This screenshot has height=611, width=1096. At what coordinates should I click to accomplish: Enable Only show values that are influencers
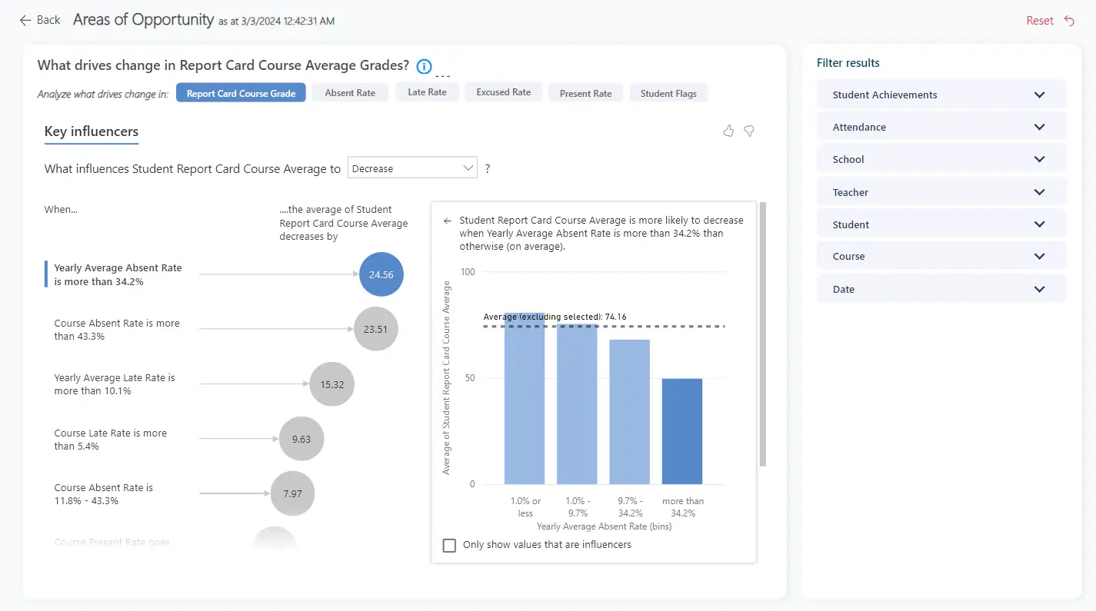pyautogui.click(x=450, y=545)
